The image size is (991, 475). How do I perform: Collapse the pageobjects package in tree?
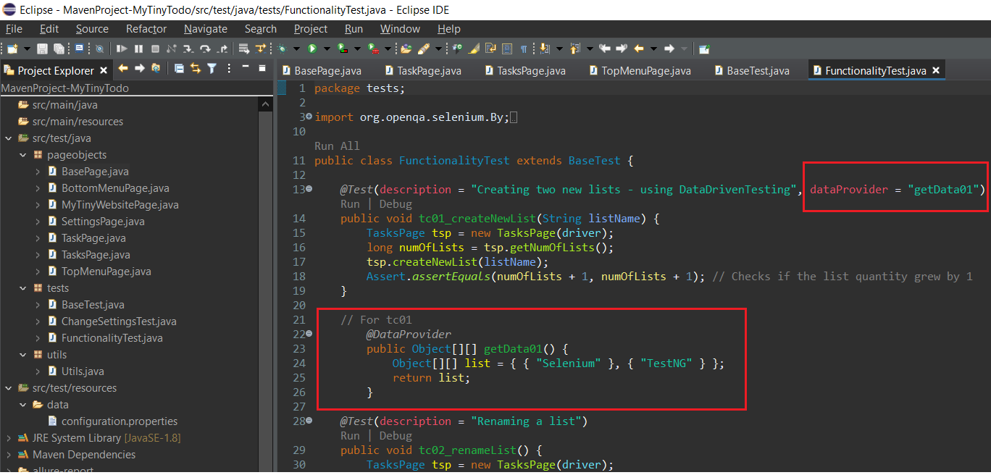[23, 155]
